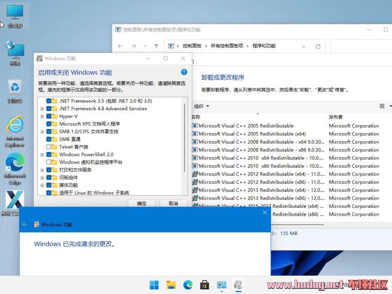Open the X removal tool desktop icon
Image resolution: width=392 pixels, height=294 pixels.
[15, 203]
